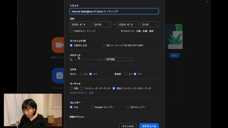
Task: Expand the advanced options section
Action: pyautogui.click(x=78, y=117)
